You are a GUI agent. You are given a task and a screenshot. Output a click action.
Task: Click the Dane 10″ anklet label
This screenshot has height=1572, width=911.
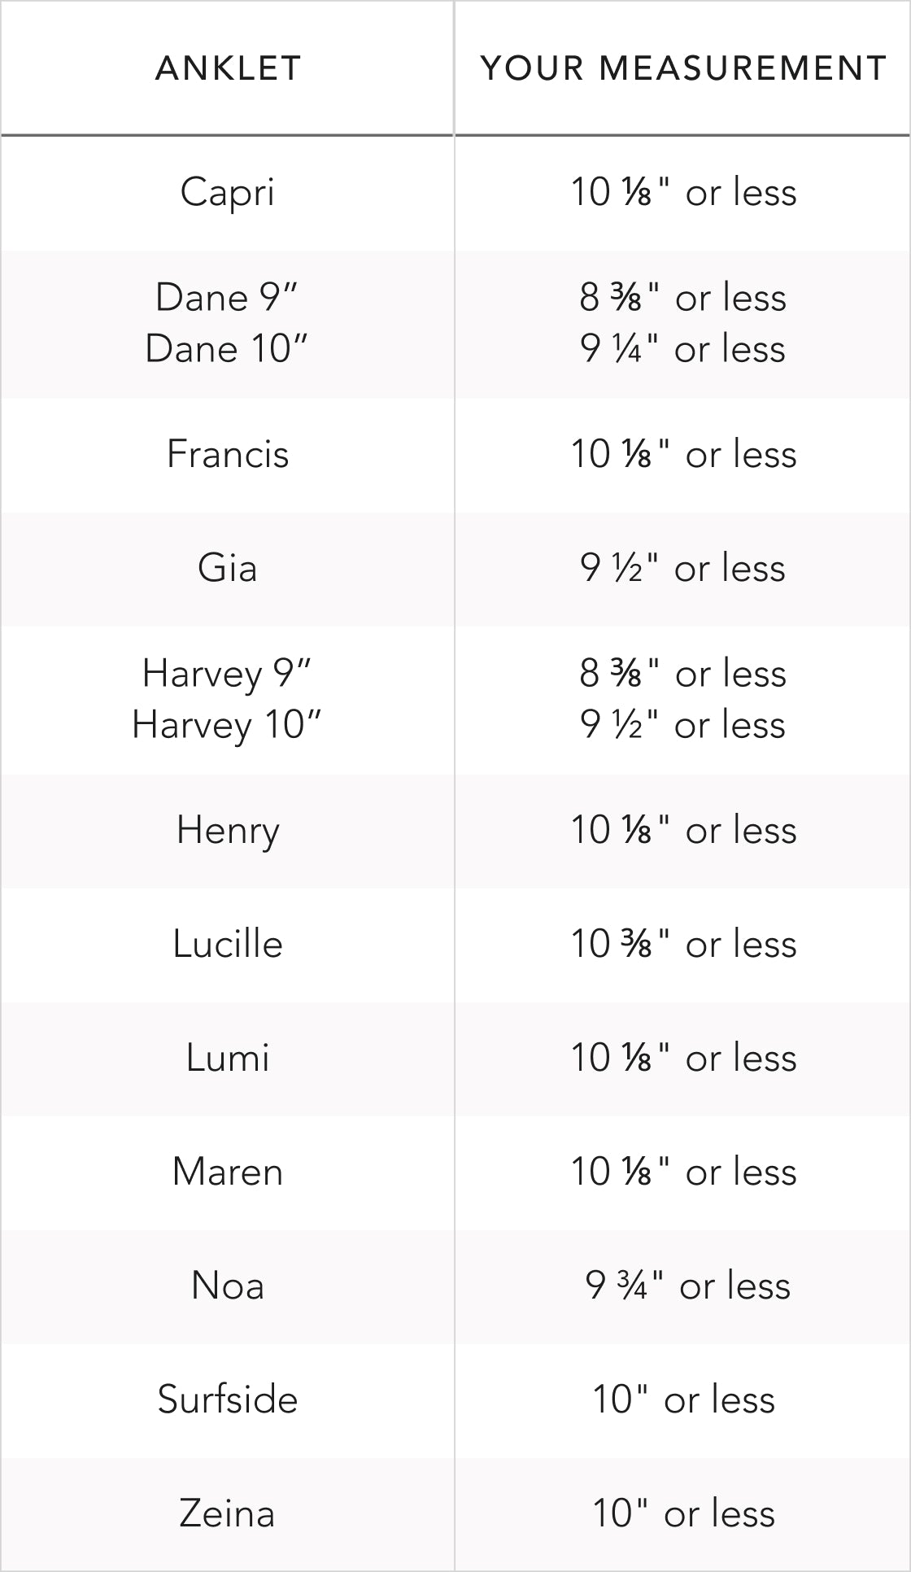click(x=228, y=349)
